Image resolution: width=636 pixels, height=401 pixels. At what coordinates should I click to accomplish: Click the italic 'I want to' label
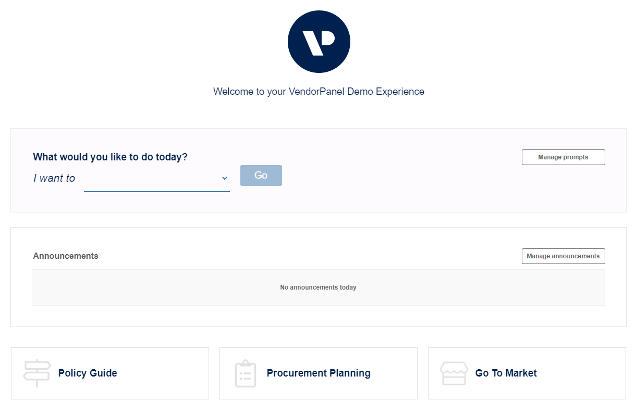(x=54, y=178)
